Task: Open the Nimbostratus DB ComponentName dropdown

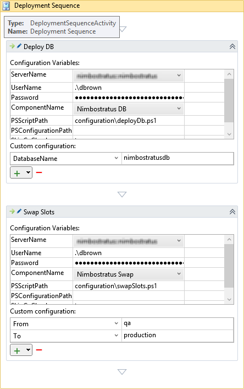Action: click(129, 109)
